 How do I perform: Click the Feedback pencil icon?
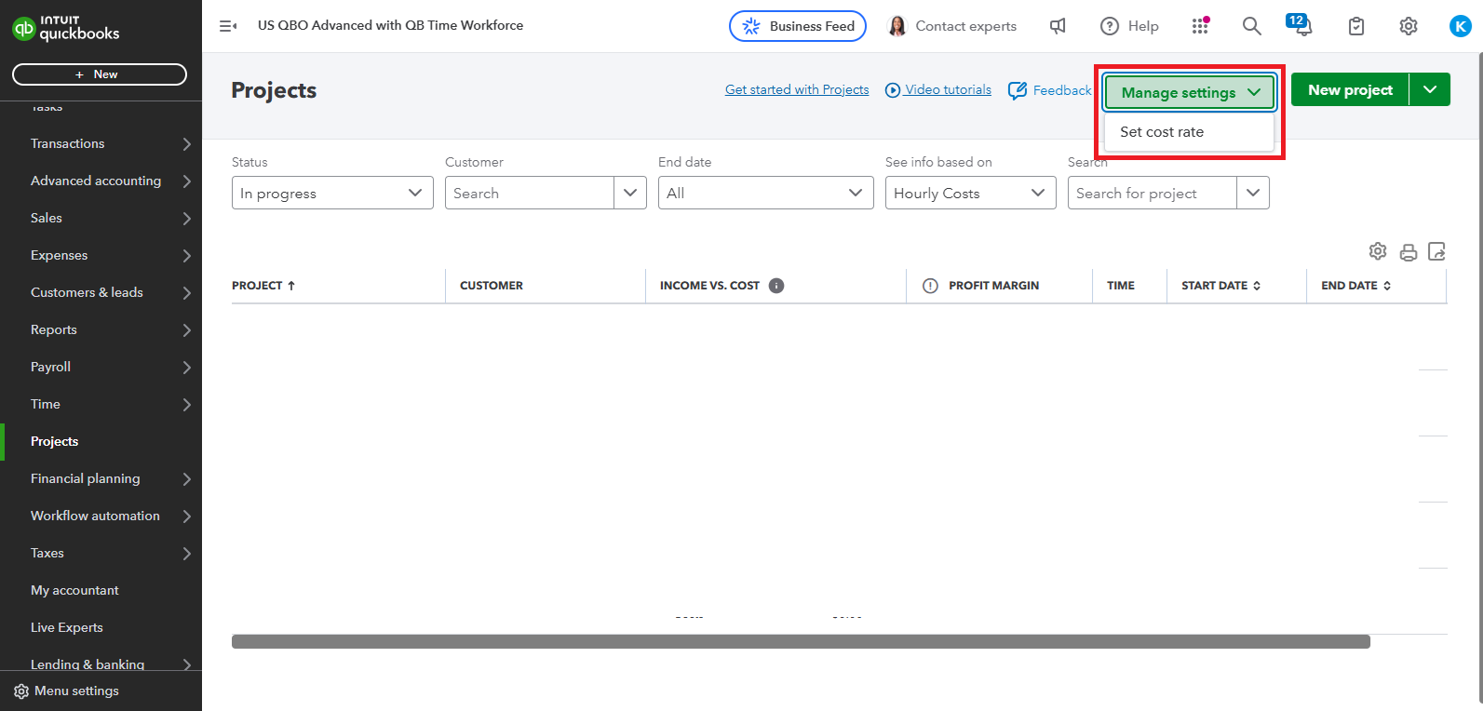(1018, 90)
